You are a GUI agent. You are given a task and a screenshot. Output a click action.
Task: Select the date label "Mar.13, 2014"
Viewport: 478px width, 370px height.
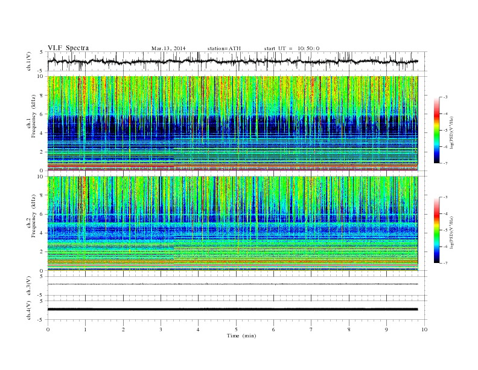coord(168,48)
